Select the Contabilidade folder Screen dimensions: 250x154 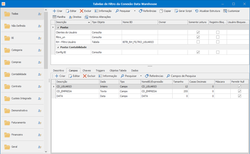22,74
